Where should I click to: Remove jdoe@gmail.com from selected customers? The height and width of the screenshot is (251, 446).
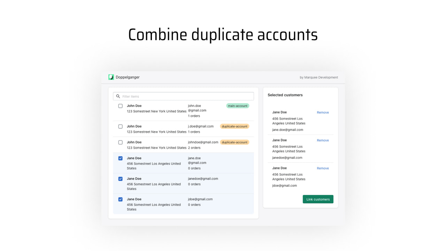pyautogui.click(x=323, y=168)
